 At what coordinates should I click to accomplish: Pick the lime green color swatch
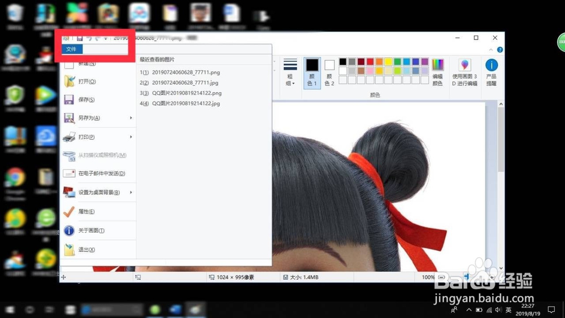coord(397,71)
